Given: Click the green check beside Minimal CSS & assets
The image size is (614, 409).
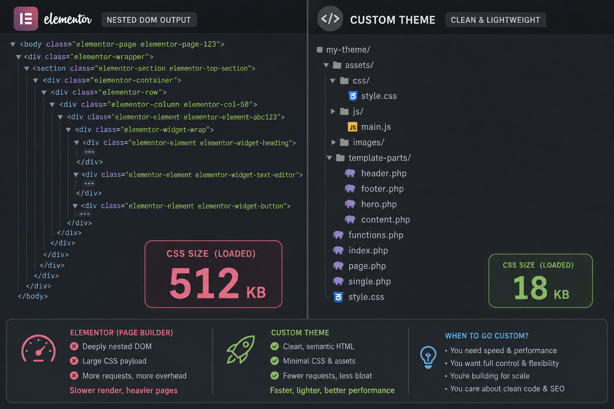Looking at the screenshot, I should pyautogui.click(x=275, y=361).
